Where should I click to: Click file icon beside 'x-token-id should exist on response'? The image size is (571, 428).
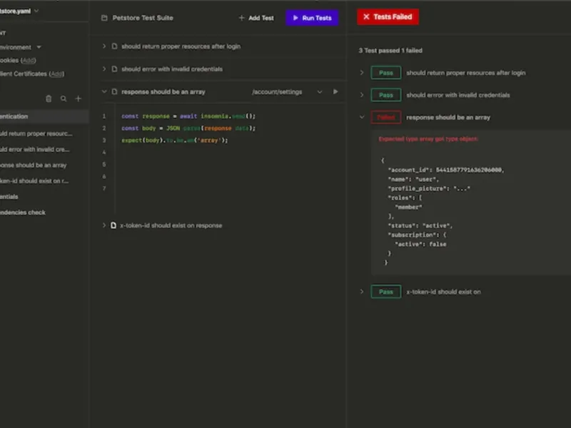point(113,225)
